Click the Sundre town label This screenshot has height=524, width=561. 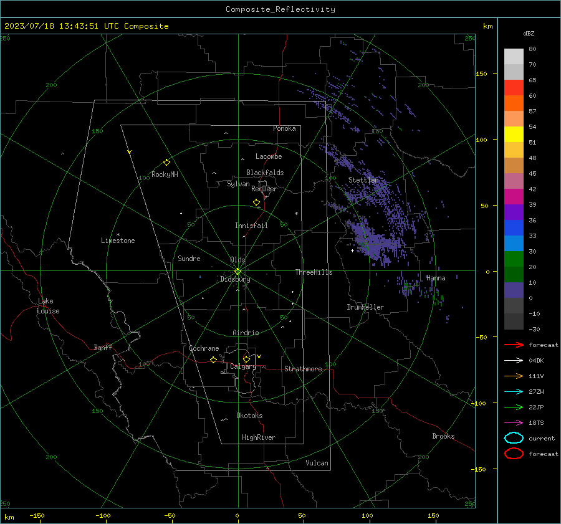coord(189,259)
